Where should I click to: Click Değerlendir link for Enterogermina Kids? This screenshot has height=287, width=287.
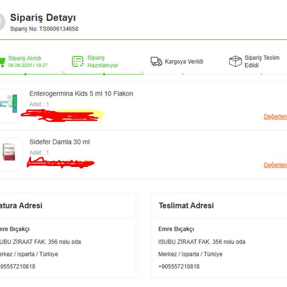(x=275, y=117)
